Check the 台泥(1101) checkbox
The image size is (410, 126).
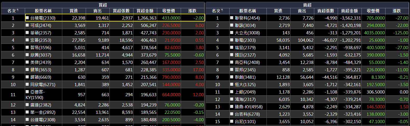(232, 122)
